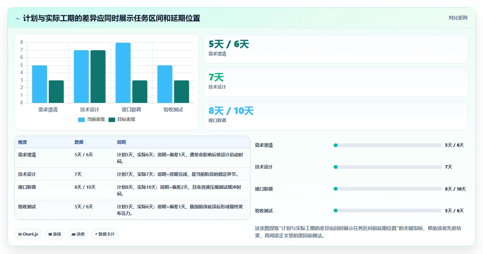Image resolution: width=483 pixels, height=254 pixels.
Task: Click the description mentioning 最终发布压力 in the table
Action: pos(180,210)
